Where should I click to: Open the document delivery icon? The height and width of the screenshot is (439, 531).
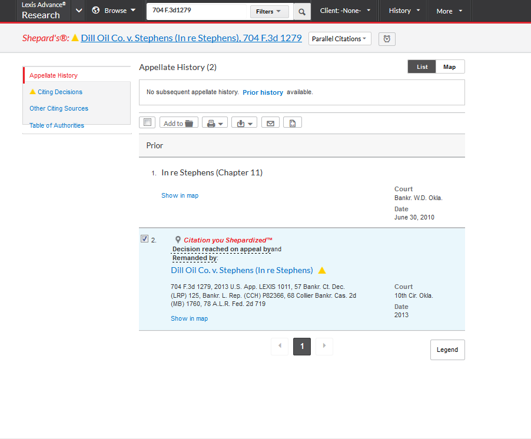[x=293, y=122]
